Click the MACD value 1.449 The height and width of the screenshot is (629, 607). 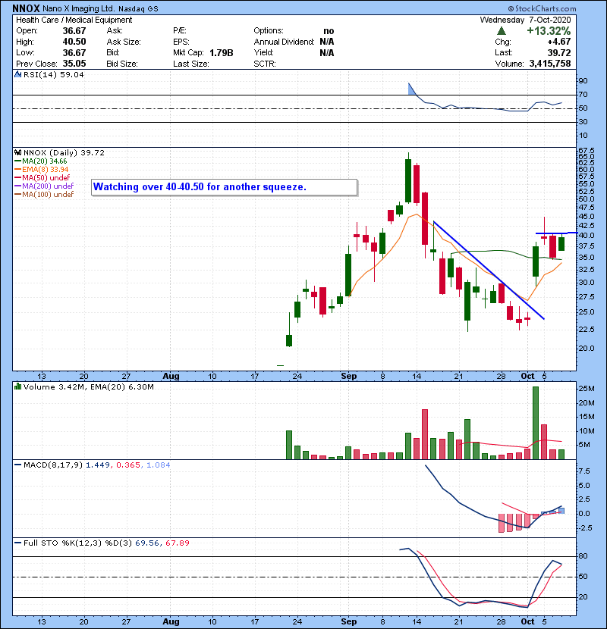[x=98, y=465]
